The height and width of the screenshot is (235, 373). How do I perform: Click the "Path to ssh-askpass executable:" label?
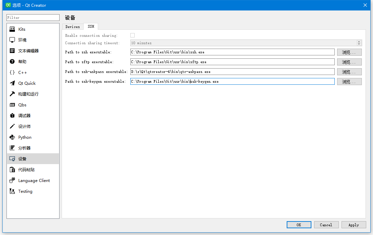(96, 72)
